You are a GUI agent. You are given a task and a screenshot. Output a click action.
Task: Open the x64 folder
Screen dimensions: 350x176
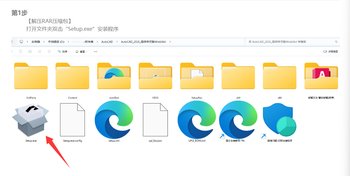[x=238, y=76]
